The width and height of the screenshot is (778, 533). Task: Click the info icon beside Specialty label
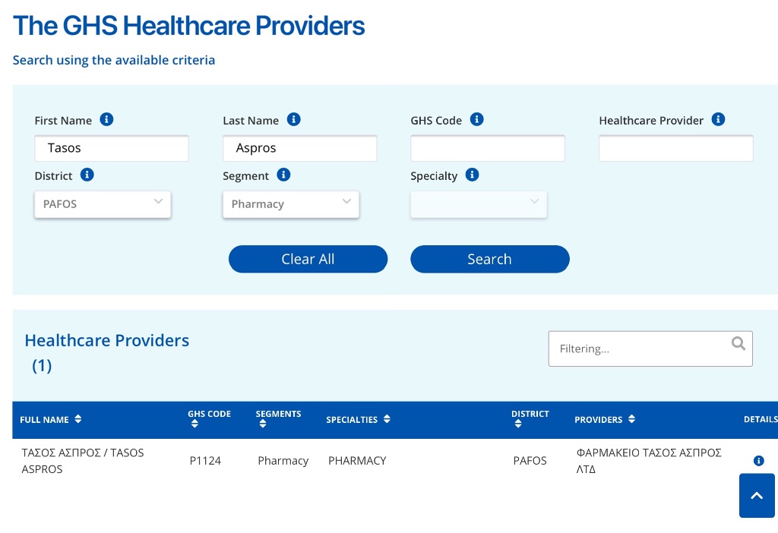(472, 175)
